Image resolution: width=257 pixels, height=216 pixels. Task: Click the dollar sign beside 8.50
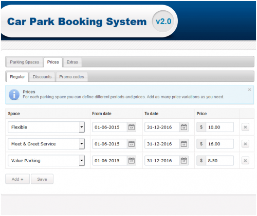pyautogui.click(x=201, y=161)
